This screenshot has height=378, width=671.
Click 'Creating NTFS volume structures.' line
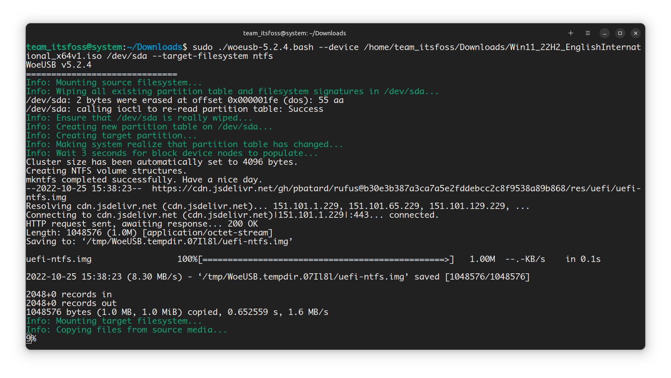106,171
